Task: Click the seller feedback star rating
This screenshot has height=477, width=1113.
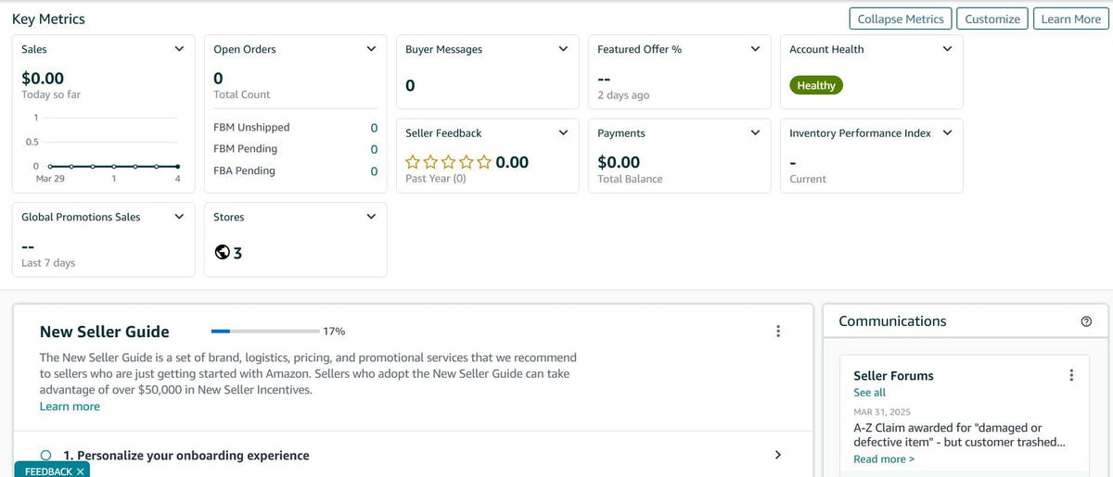Action: [448, 162]
